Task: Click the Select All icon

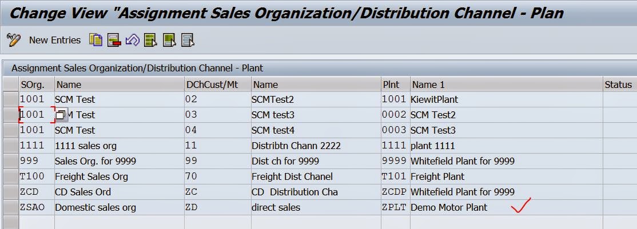Action: pos(150,40)
